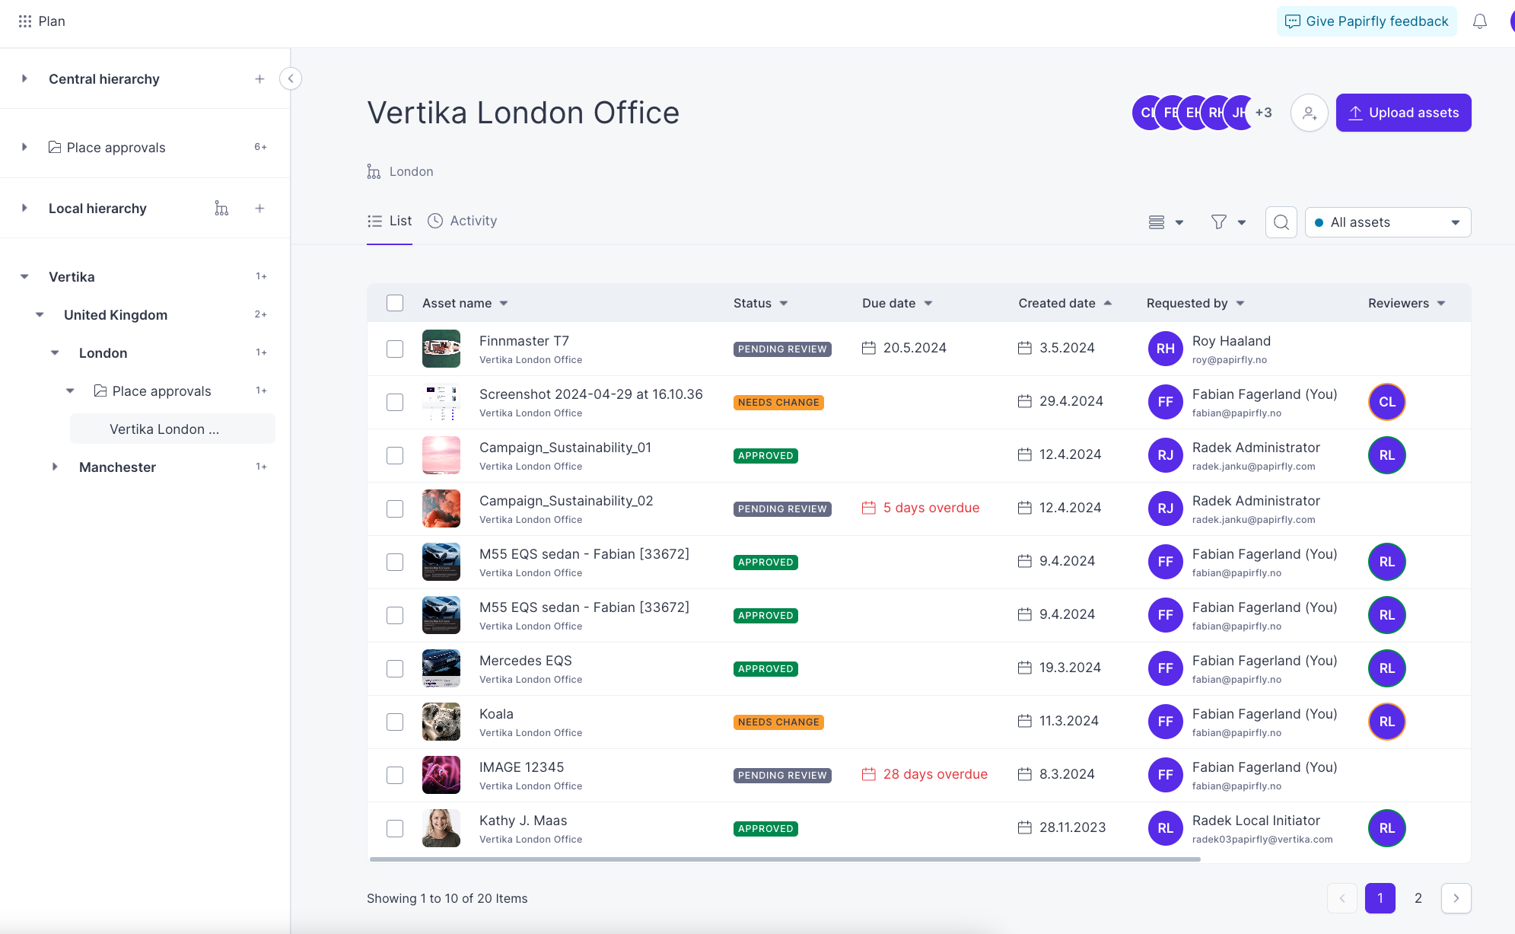Click RL requester avatar on Kathy J. Maas row
This screenshot has height=934, width=1515.
(1166, 828)
